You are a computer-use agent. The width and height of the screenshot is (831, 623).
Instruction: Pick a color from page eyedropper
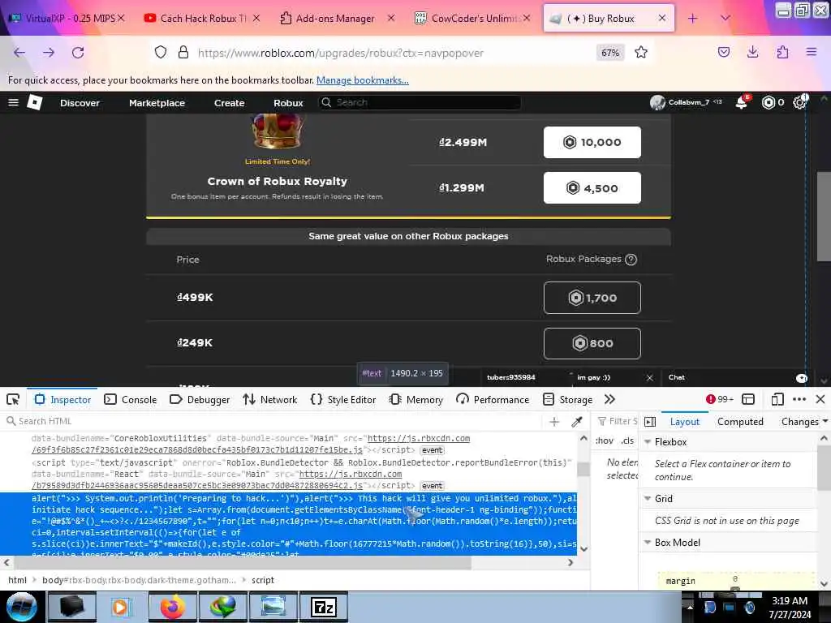[577, 421]
